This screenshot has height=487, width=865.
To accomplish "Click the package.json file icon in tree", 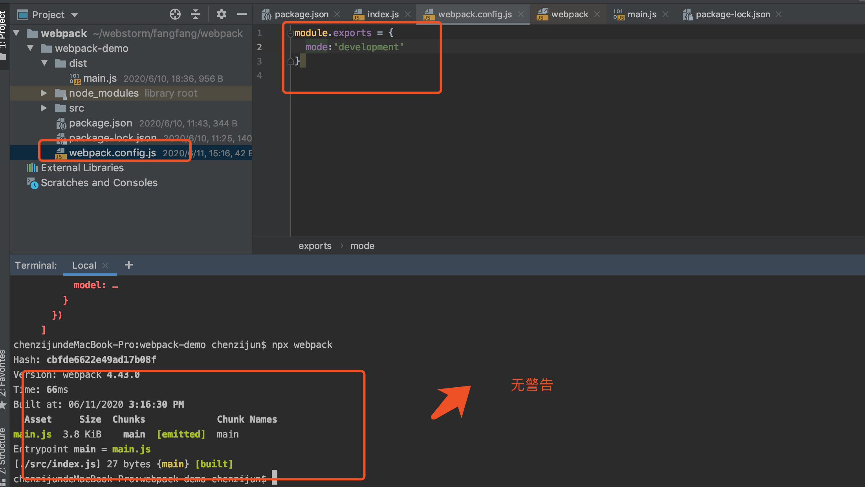I will (61, 123).
